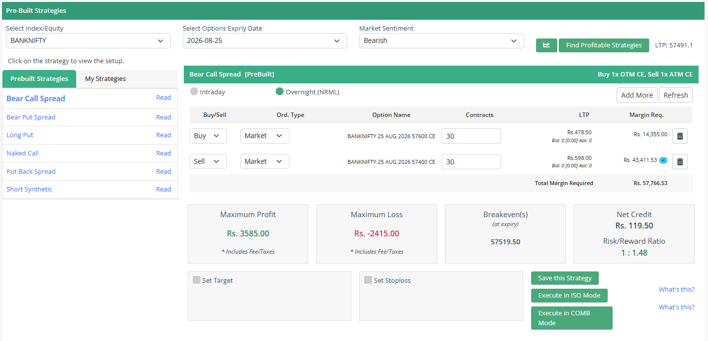This screenshot has height=341, width=708.
Task: Click Save this Strategy button
Action: click(565, 278)
